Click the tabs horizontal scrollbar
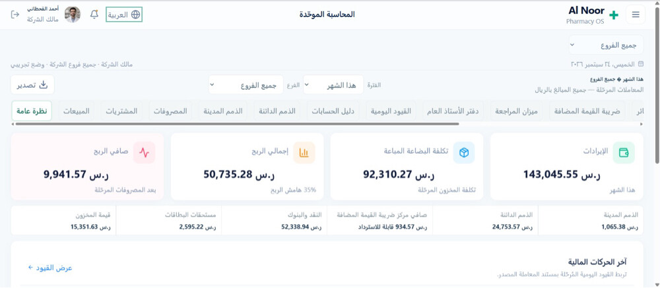Image resolution: width=660 pixels, height=288 pixels. (238, 124)
